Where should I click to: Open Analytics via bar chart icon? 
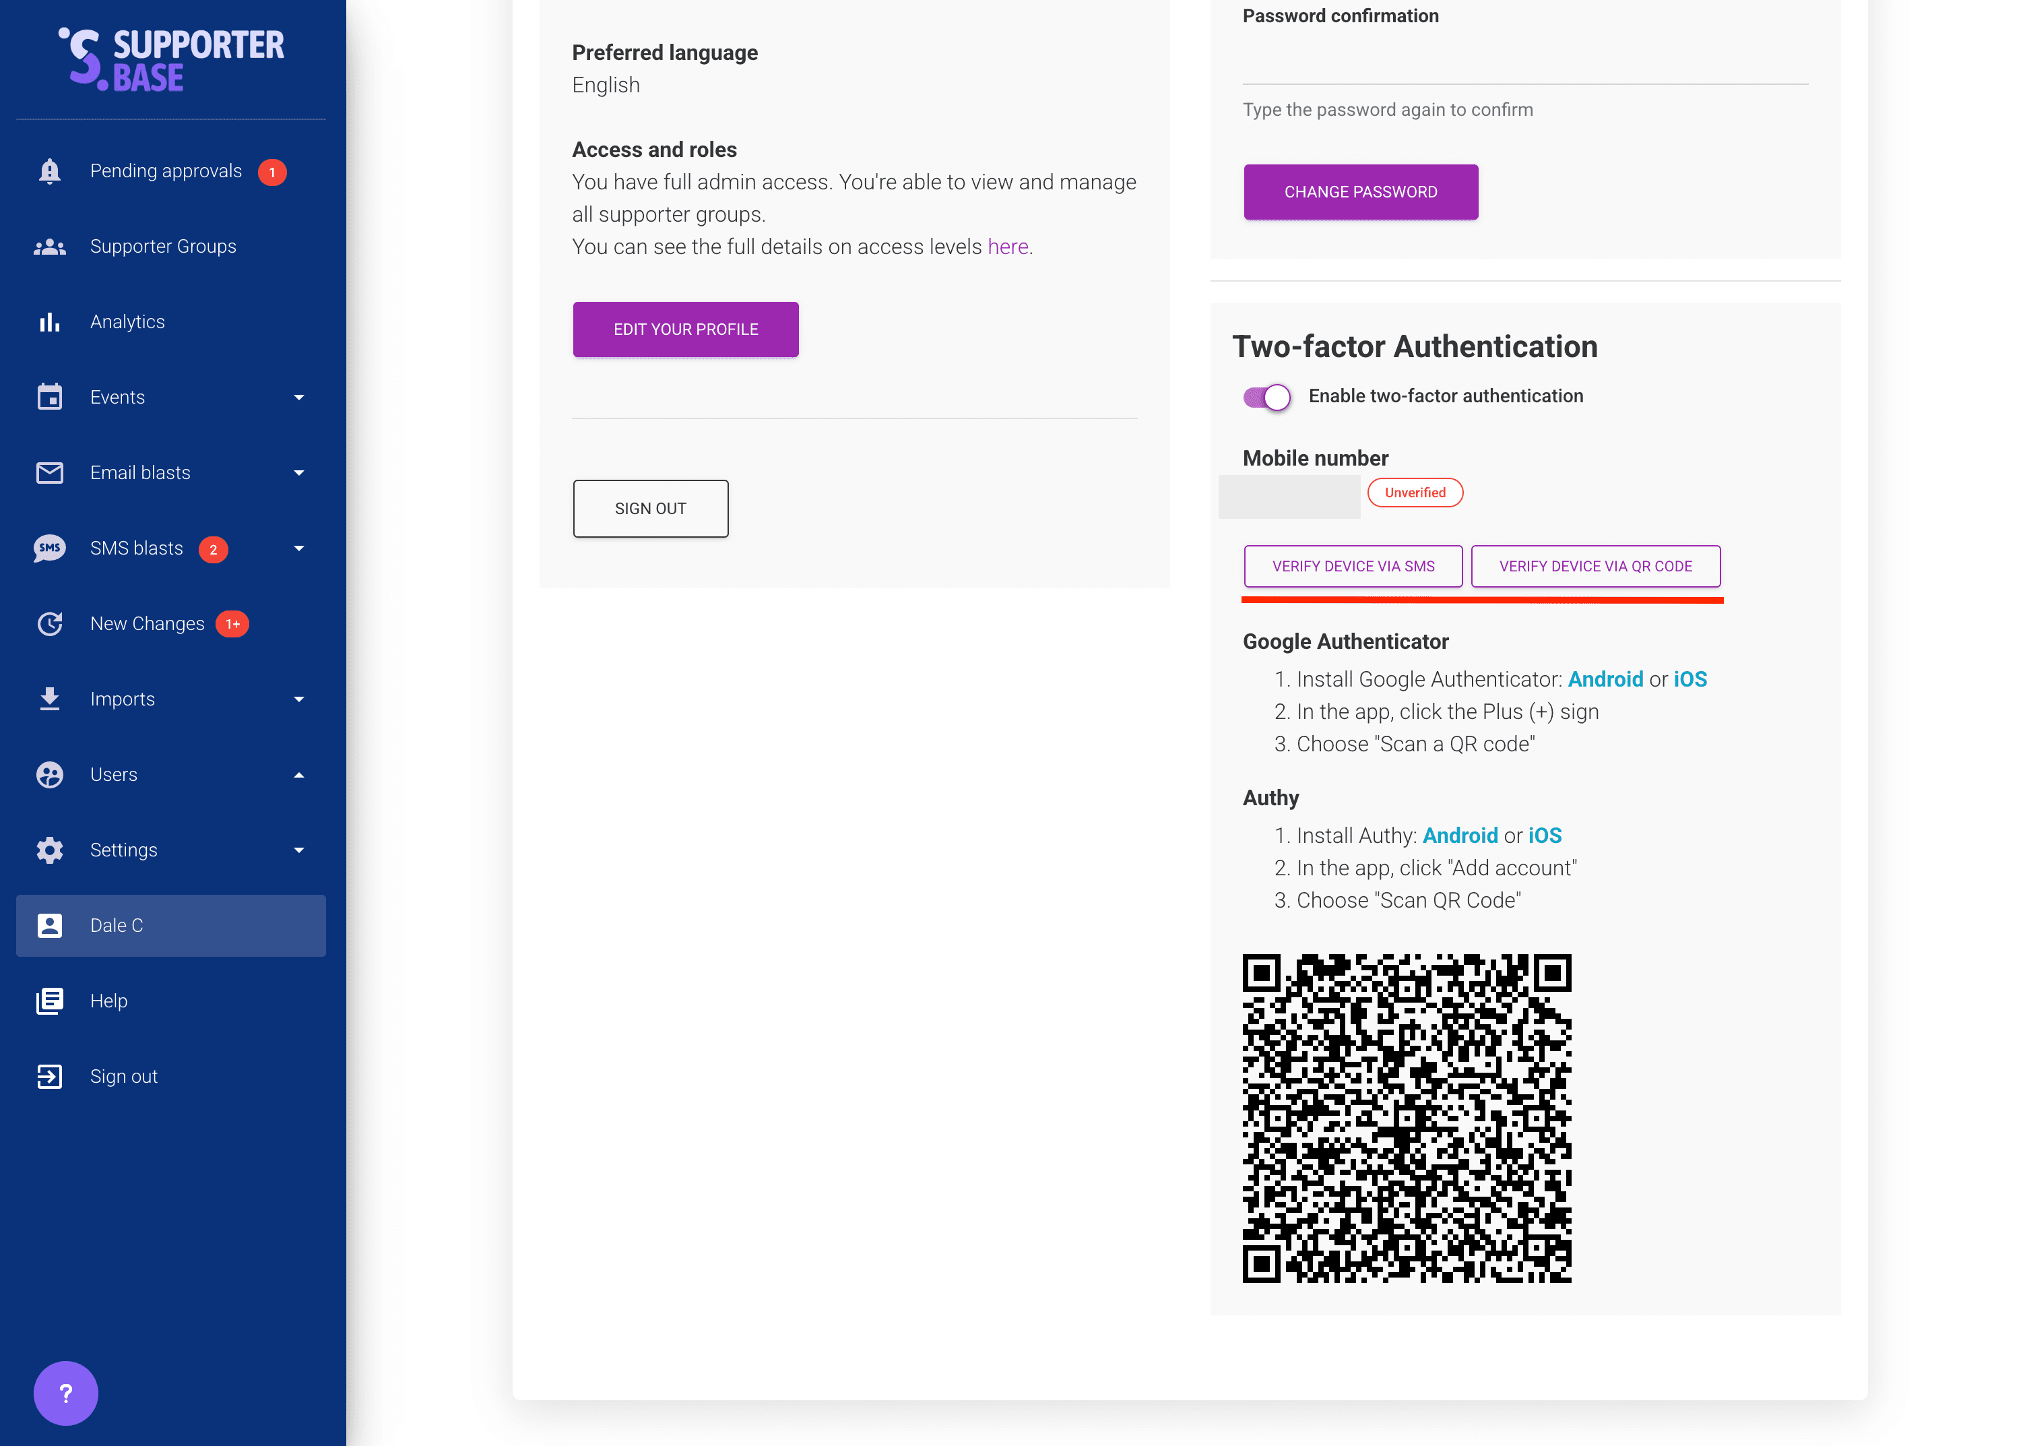[x=50, y=322]
